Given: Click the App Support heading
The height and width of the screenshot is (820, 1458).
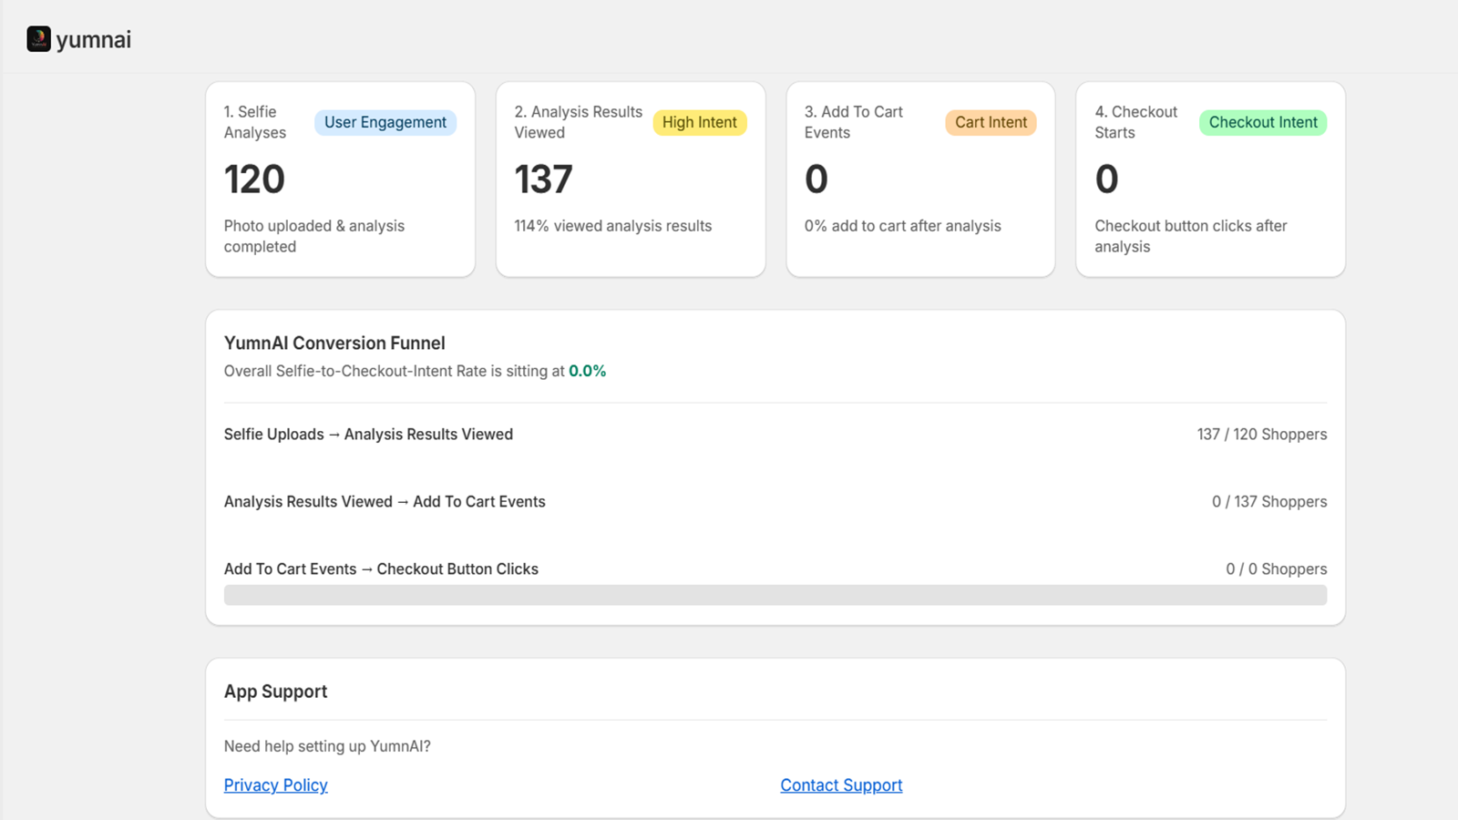Looking at the screenshot, I should [x=275, y=692].
